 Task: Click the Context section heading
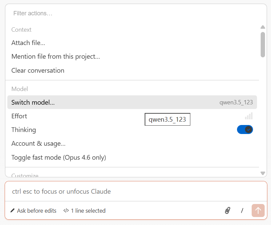[x=21, y=30]
